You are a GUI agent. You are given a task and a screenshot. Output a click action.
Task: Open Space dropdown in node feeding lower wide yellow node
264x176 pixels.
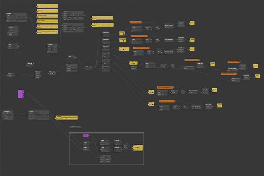click(x=71, y=31)
